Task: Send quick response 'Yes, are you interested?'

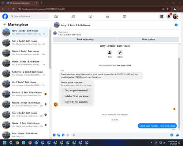Action: (x=76, y=91)
